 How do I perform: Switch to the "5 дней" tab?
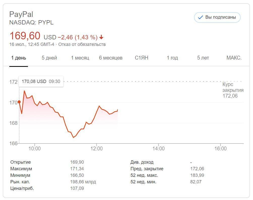coord(49,58)
